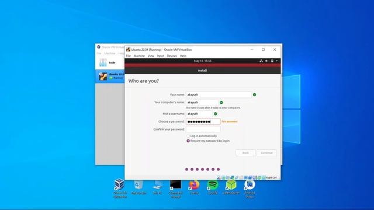Screen dimensions: 374x210
Task: Open the Input menu
Action: (x=160, y=56)
